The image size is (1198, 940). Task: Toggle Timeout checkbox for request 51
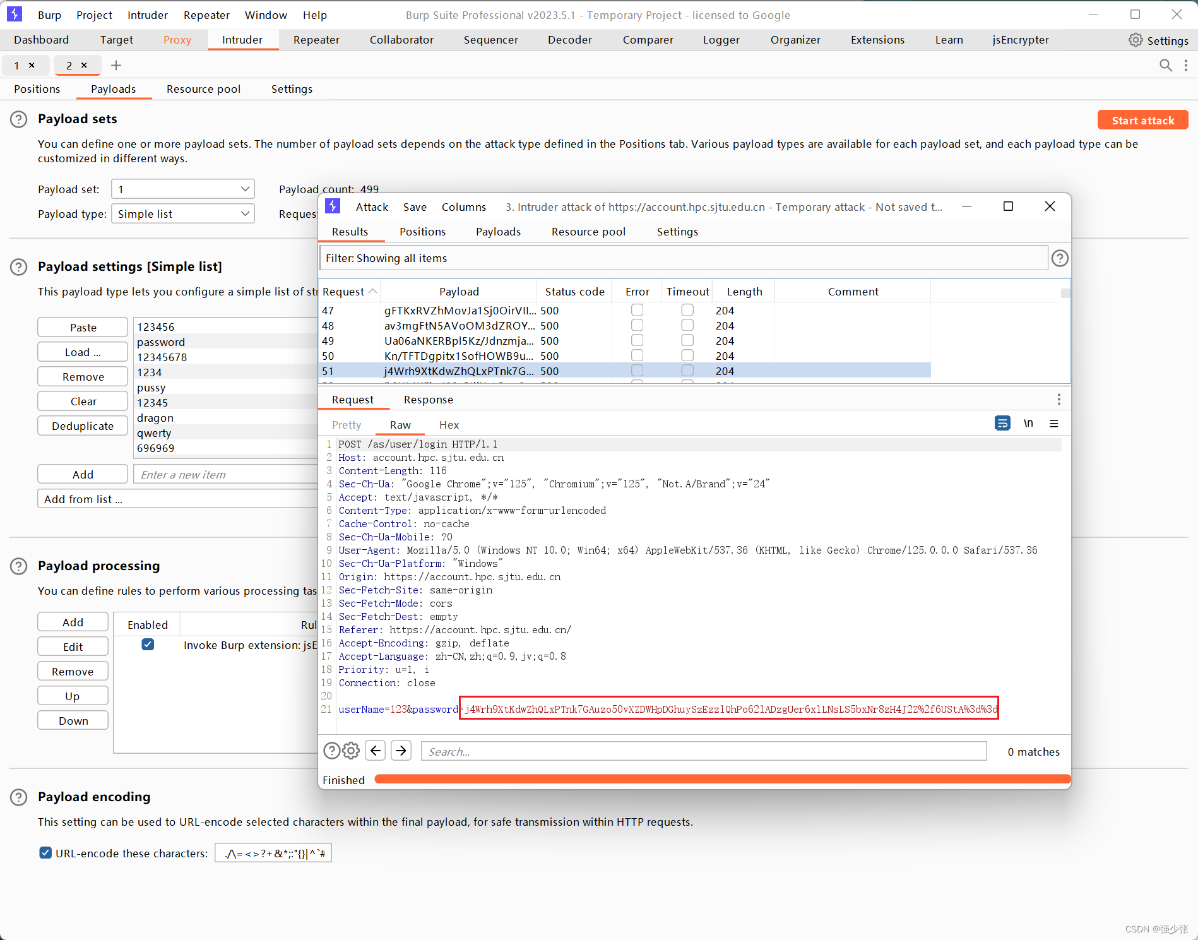coord(687,371)
